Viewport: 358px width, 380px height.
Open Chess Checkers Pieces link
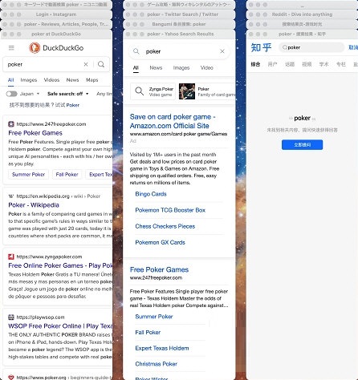(x=165, y=226)
